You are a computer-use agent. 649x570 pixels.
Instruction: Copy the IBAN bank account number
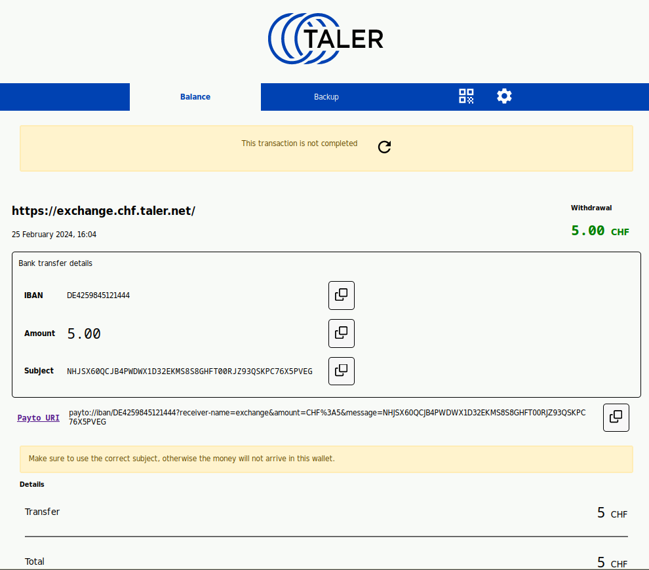click(341, 295)
